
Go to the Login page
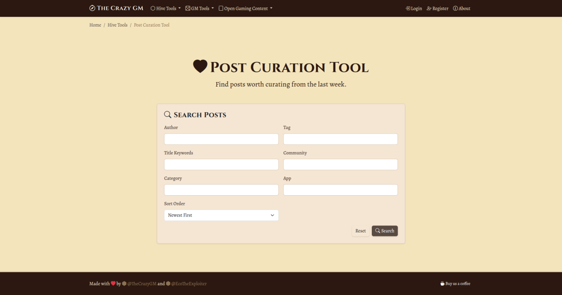tap(414, 8)
